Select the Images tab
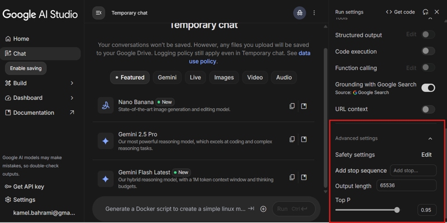The image size is (447, 223). click(x=224, y=77)
